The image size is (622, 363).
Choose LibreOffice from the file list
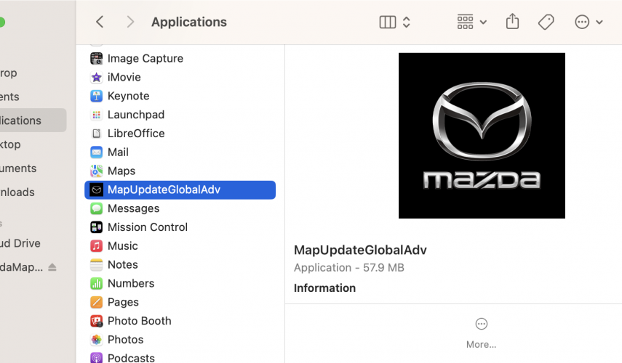click(136, 134)
